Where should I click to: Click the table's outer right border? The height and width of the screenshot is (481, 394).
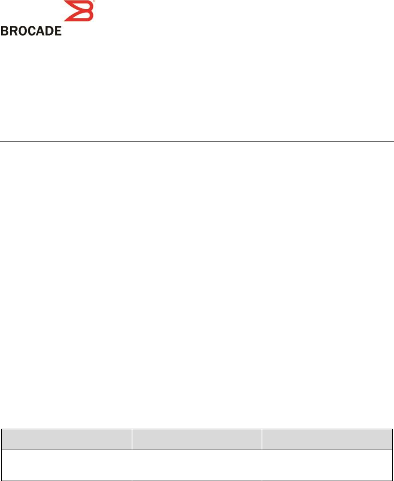click(392, 454)
